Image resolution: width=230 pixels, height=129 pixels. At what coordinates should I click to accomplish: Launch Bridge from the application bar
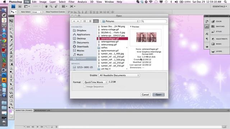click(x=20, y=6)
